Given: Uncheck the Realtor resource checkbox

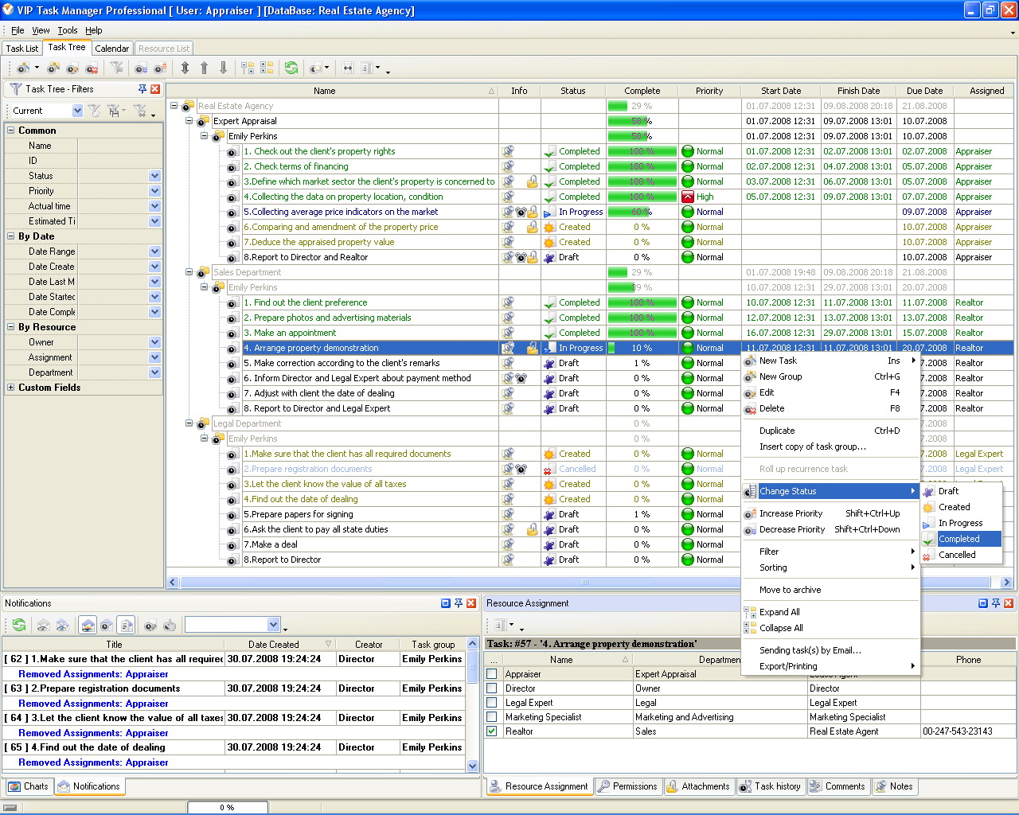Looking at the screenshot, I should point(492,731).
